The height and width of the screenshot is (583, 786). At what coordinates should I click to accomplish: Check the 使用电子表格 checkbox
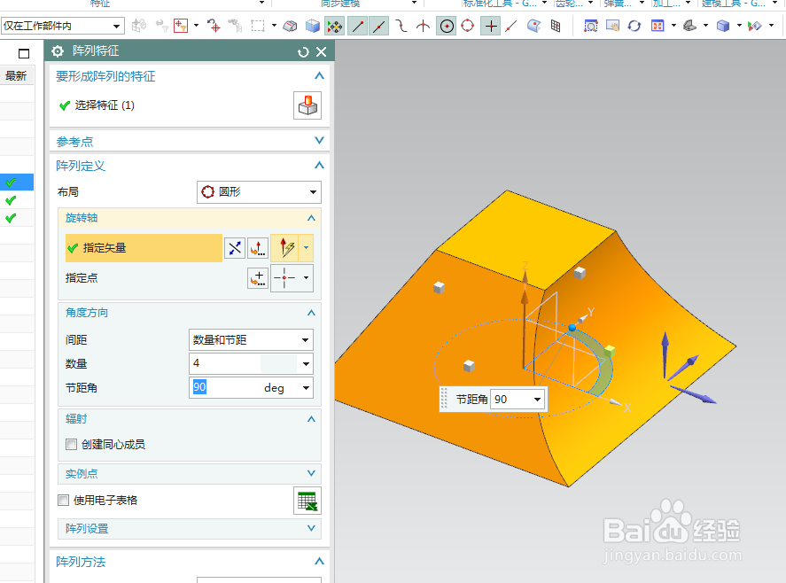[63, 501]
